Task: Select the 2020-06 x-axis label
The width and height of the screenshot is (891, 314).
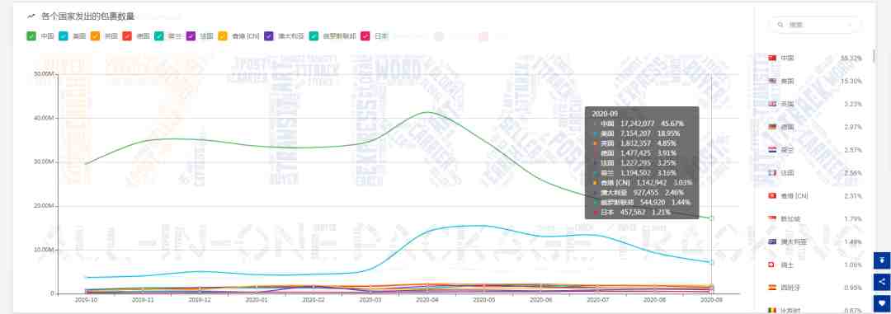Action: click(540, 300)
